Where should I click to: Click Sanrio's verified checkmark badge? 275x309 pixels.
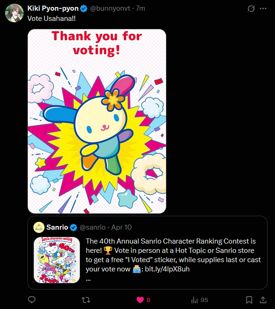pyautogui.click(x=73, y=227)
